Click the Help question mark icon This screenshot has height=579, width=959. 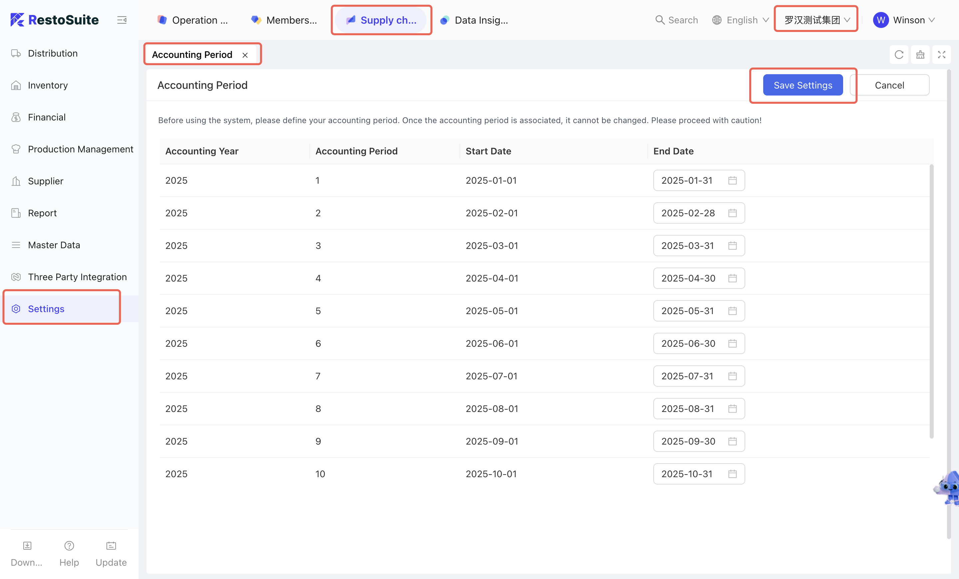tap(69, 546)
